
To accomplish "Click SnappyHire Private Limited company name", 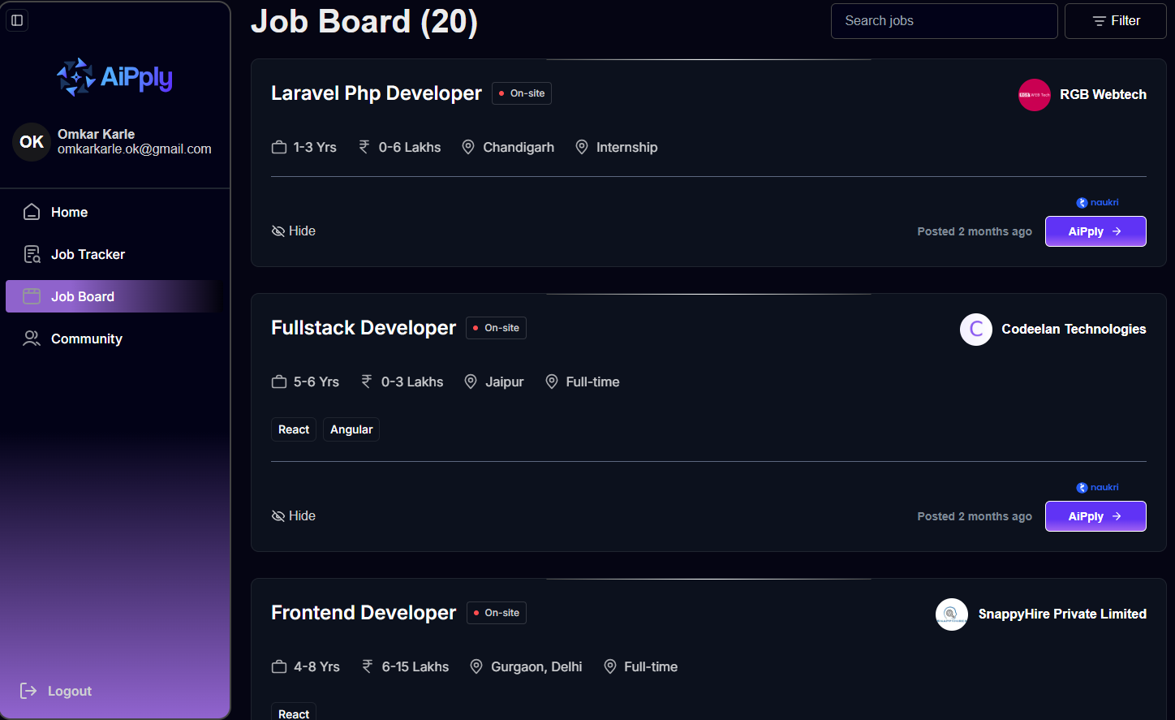I will (1062, 614).
